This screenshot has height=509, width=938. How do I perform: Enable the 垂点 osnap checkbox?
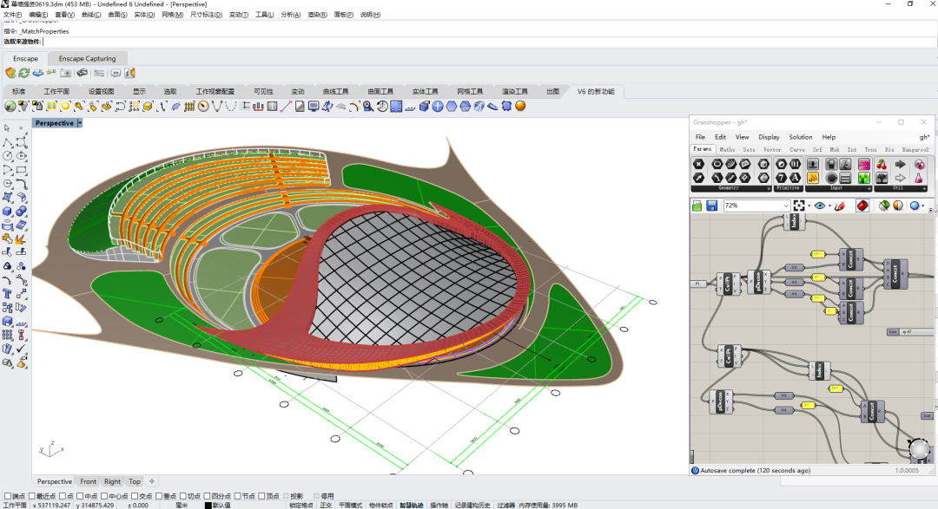point(159,496)
